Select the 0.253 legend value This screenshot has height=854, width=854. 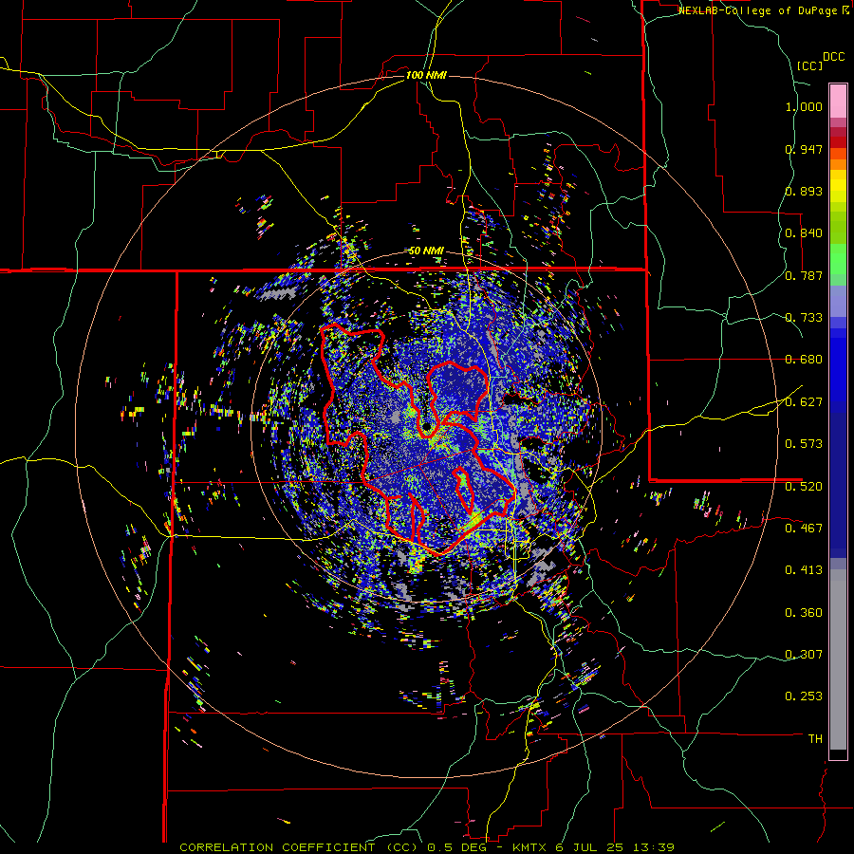point(804,696)
